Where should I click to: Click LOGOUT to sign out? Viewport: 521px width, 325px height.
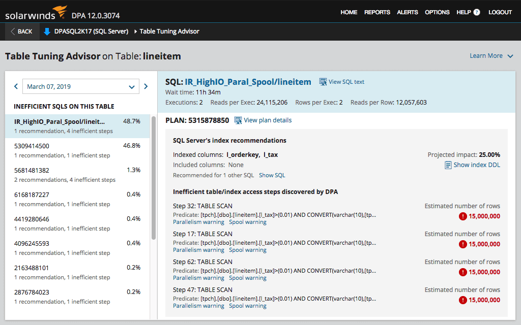[x=500, y=12]
